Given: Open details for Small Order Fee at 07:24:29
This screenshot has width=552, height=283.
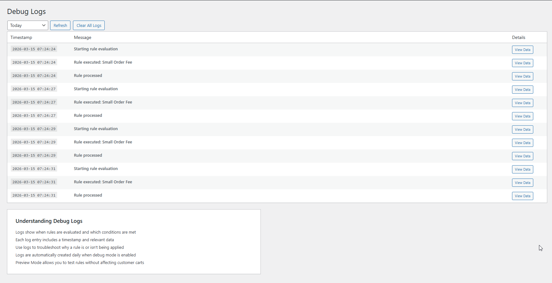Looking at the screenshot, I should 522,142.
